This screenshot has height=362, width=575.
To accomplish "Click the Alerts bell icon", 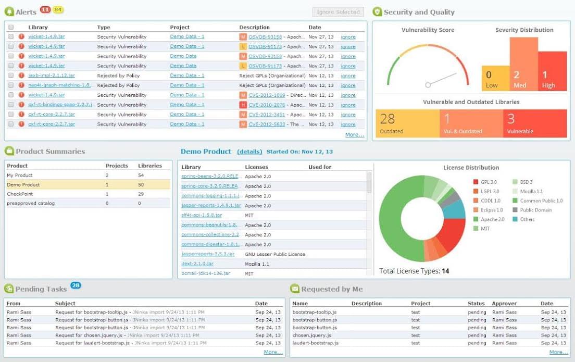I will (9, 12).
